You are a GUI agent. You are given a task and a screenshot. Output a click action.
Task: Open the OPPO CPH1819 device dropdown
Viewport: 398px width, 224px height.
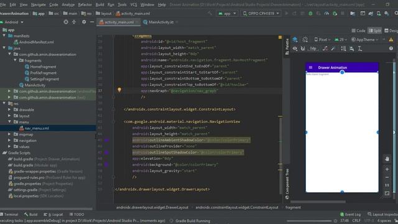pos(261,13)
